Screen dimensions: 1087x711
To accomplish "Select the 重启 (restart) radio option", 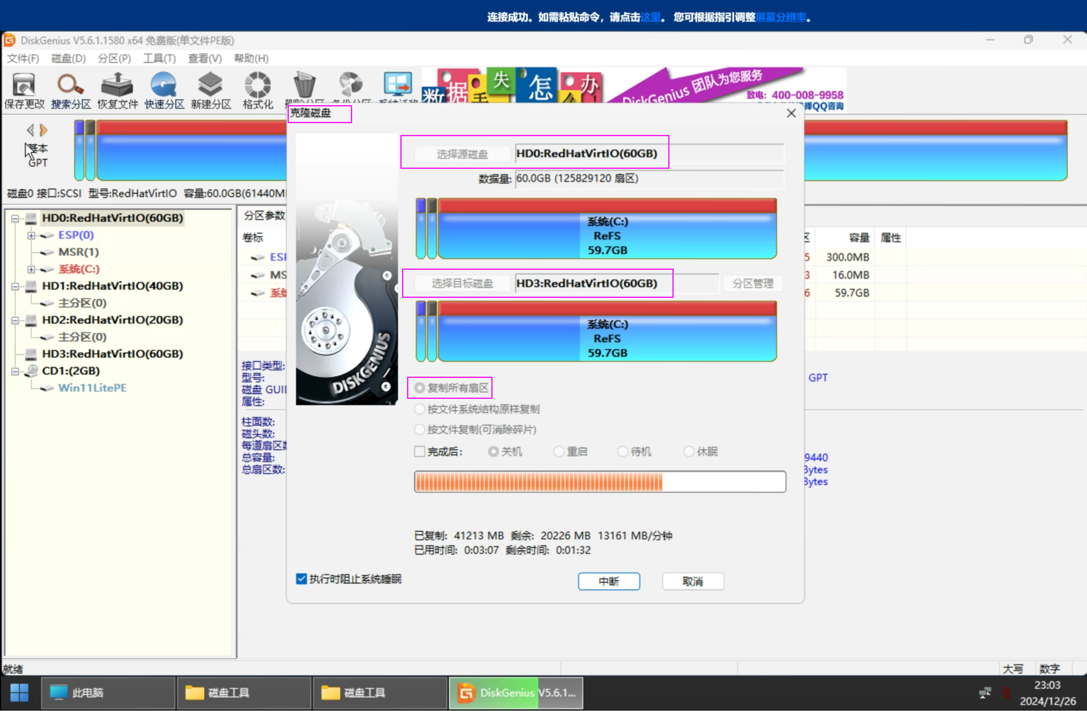I will point(559,452).
